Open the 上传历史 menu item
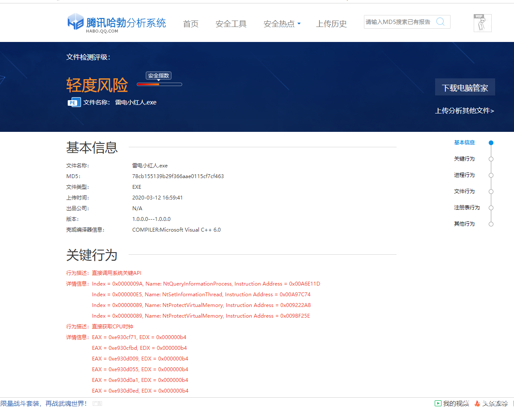This screenshot has width=514, height=408. [x=331, y=24]
